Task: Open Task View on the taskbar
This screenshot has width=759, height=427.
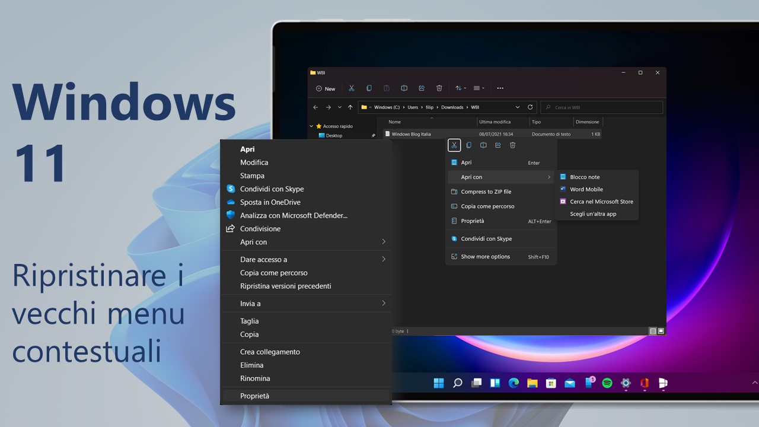Action: 476,383
